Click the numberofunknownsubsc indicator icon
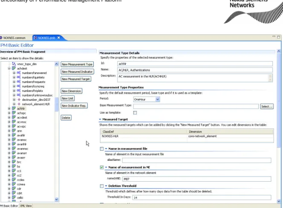The height and width of the screenshot is (208, 283). pos(19,95)
